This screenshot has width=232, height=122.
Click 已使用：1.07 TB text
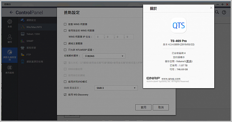tap(179, 65)
